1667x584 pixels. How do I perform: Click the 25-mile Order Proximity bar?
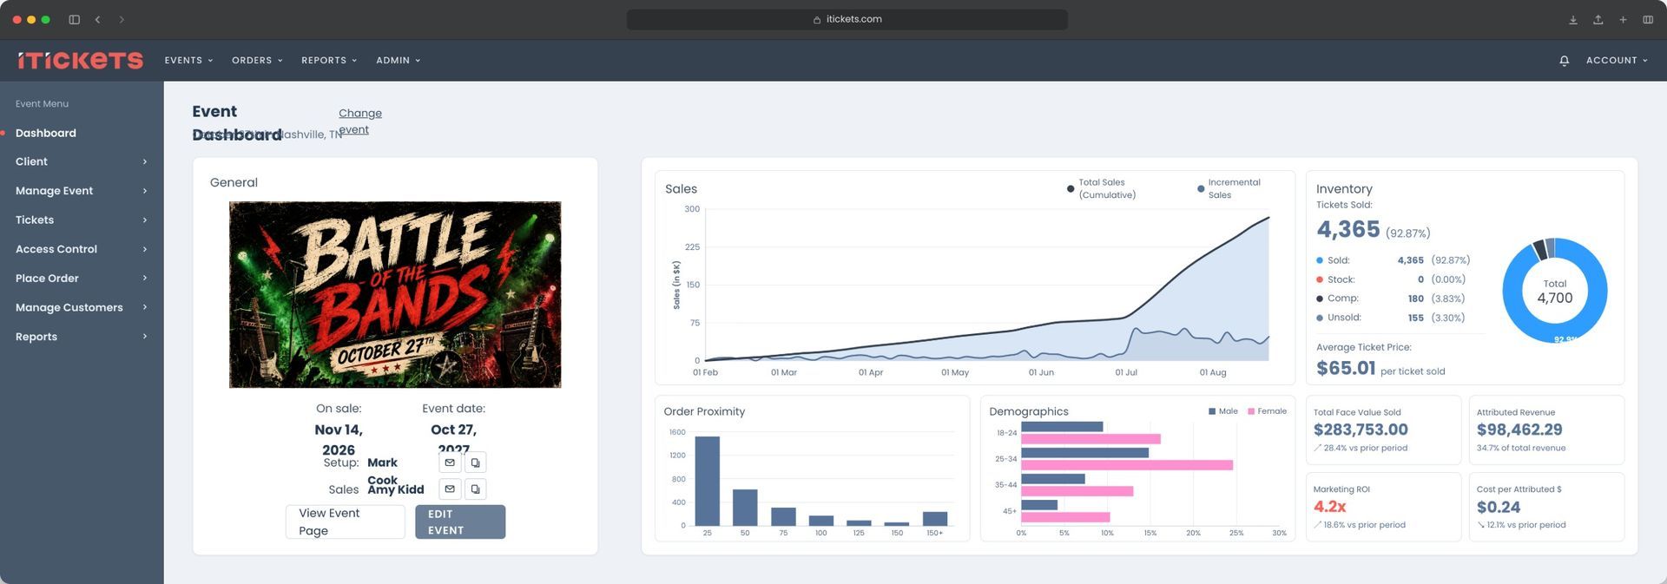tap(708, 481)
